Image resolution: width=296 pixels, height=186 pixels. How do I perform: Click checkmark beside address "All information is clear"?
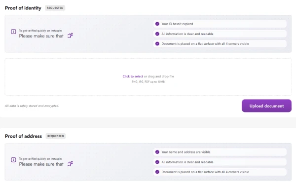coord(157,162)
